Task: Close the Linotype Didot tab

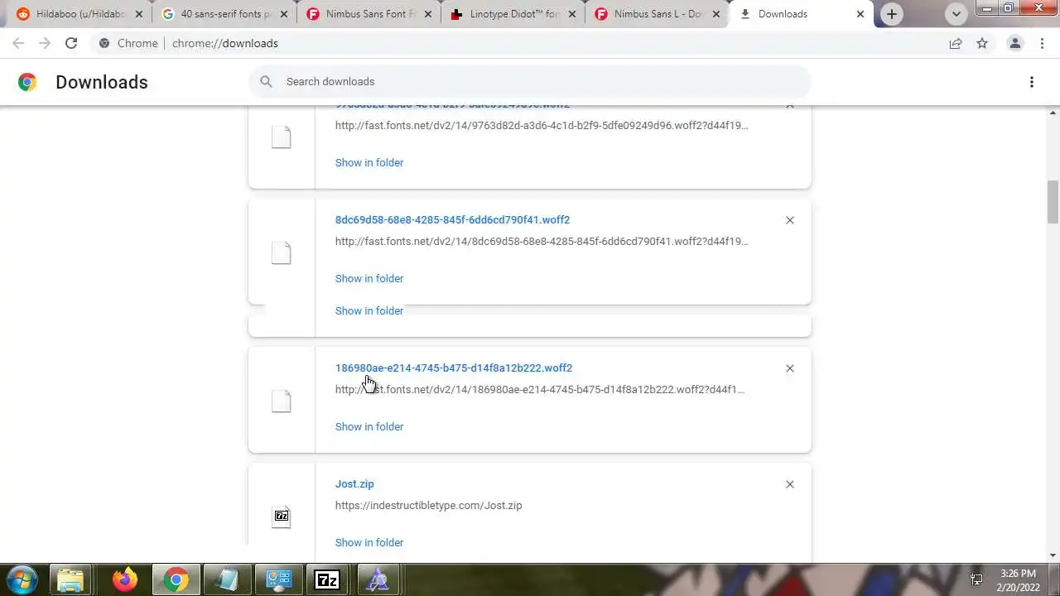Action: click(x=572, y=14)
